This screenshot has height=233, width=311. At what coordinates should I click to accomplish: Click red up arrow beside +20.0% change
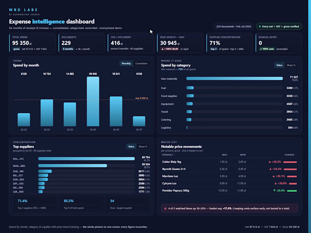pyautogui.click(x=276, y=183)
